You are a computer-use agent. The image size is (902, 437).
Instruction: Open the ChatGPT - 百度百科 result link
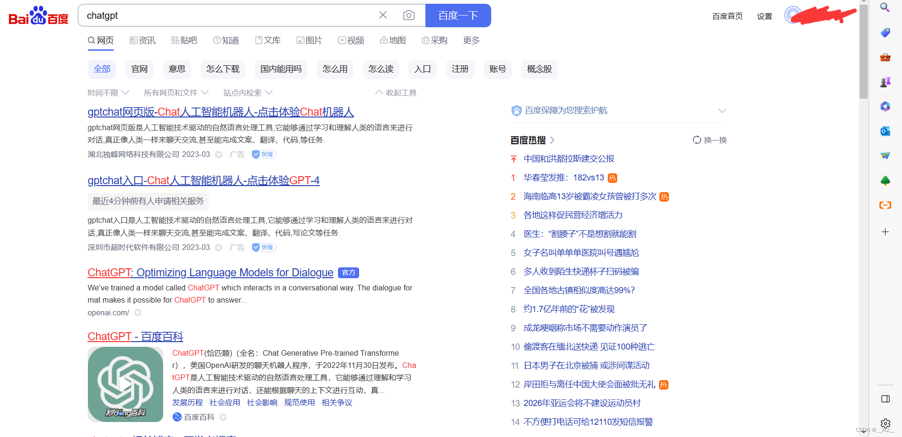click(135, 336)
